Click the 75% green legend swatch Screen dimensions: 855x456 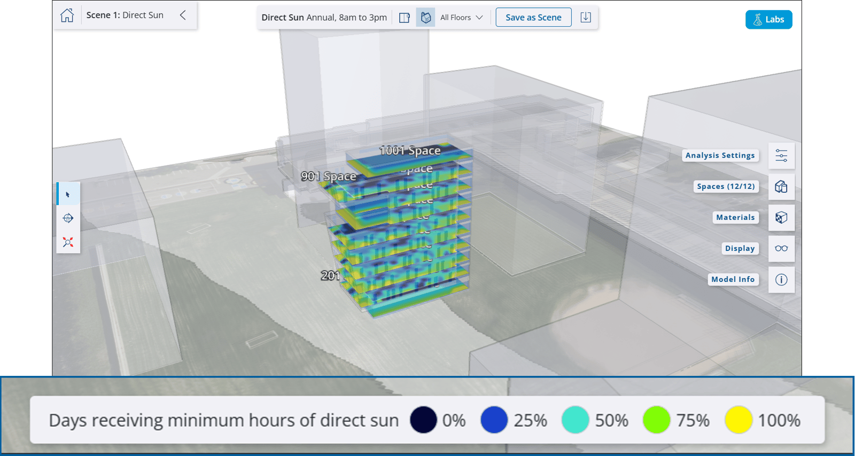tap(656, 420)
